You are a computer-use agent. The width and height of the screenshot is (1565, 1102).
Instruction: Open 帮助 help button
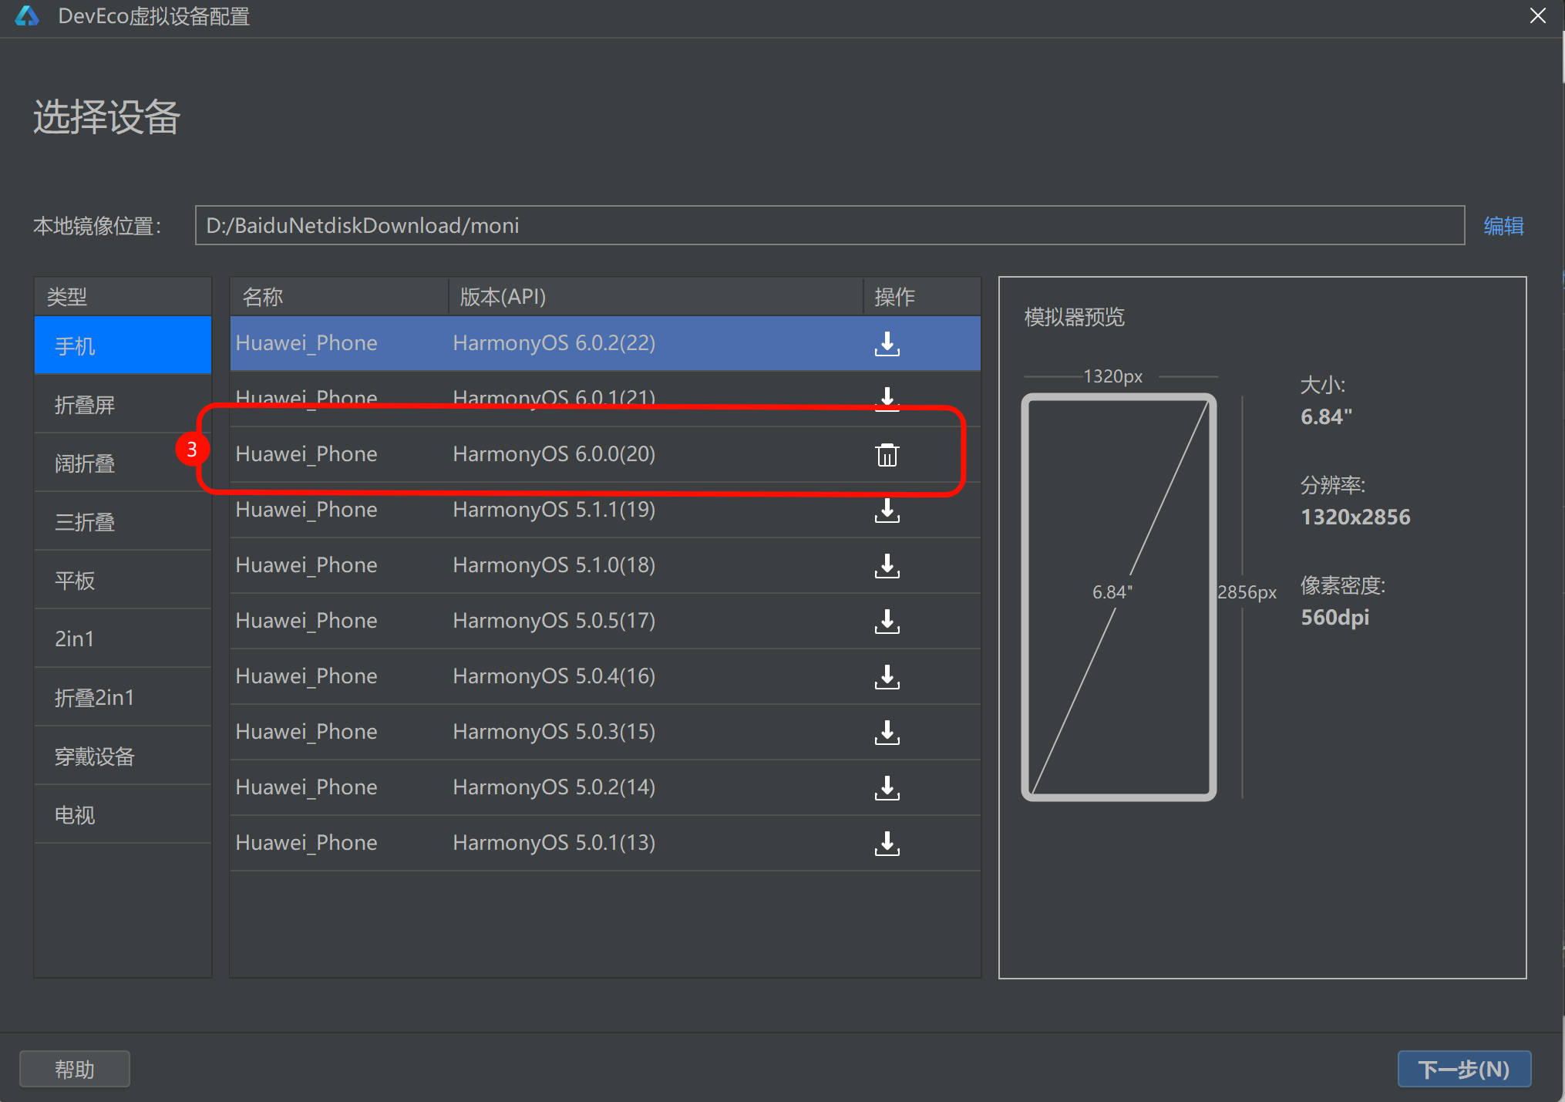74,1069
